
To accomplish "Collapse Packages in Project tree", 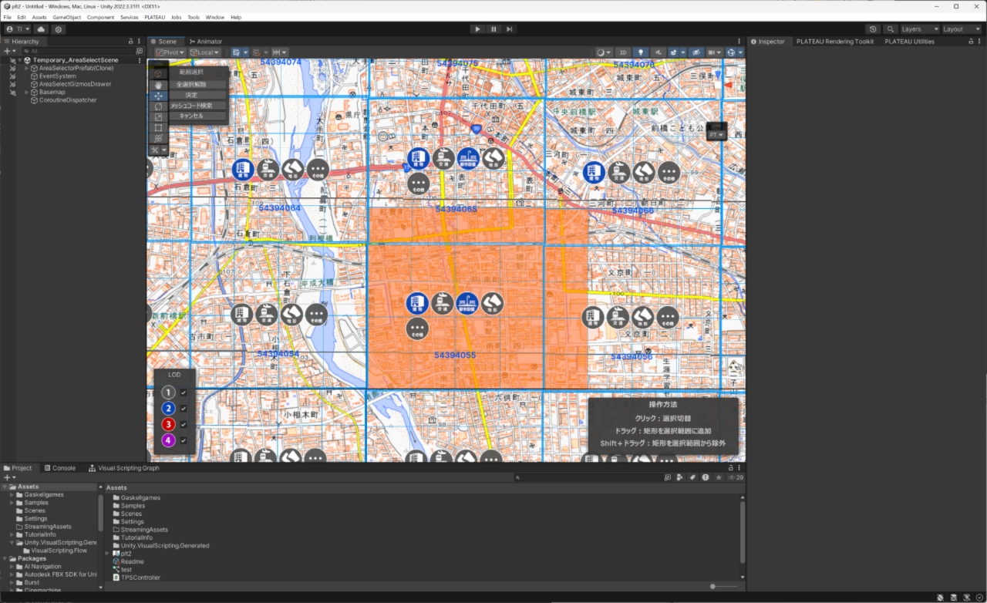I will click(5, 558).
